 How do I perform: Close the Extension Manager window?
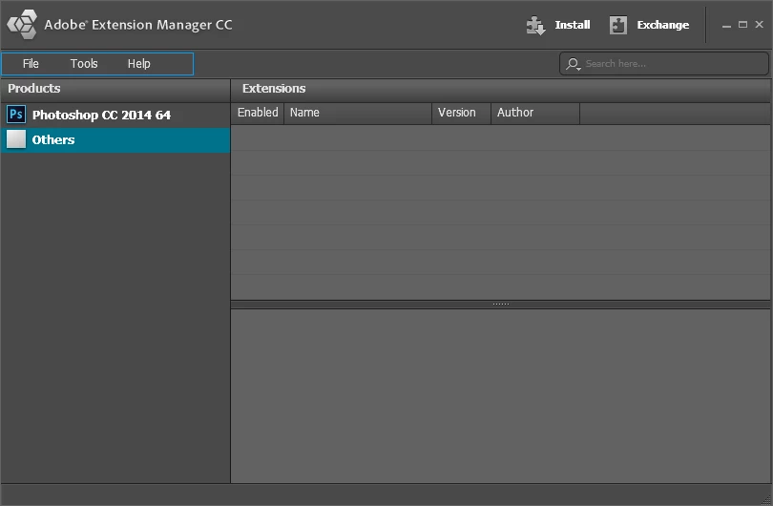(760, 25)
